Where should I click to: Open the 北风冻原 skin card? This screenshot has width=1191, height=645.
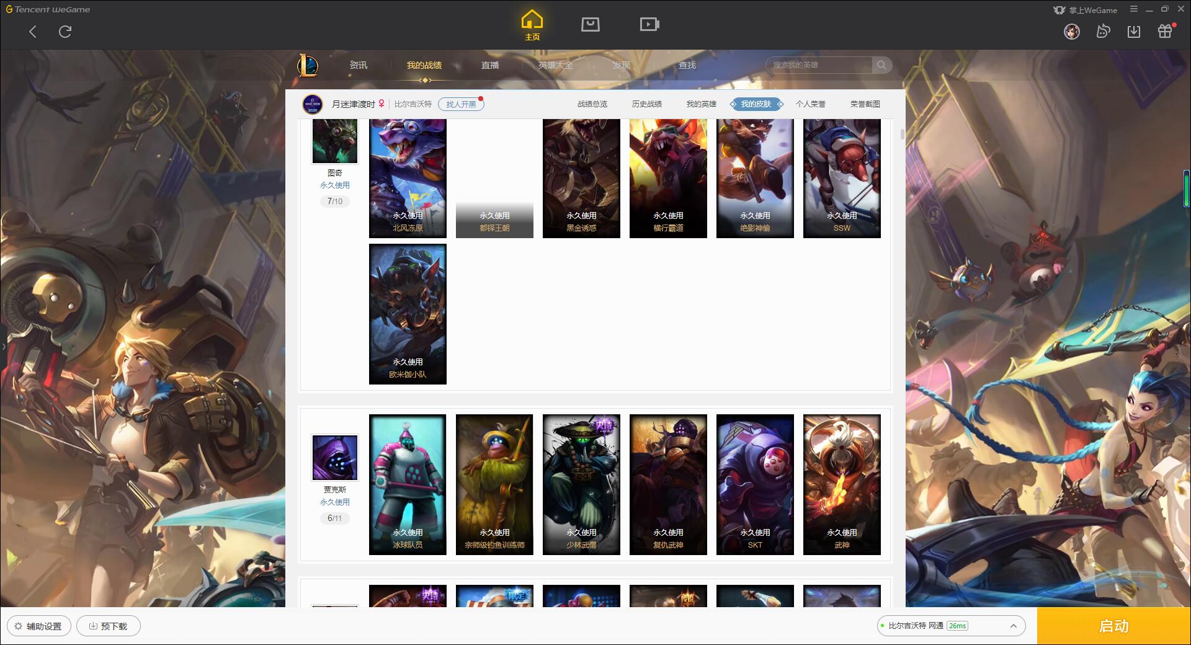[x=408, y=179]
